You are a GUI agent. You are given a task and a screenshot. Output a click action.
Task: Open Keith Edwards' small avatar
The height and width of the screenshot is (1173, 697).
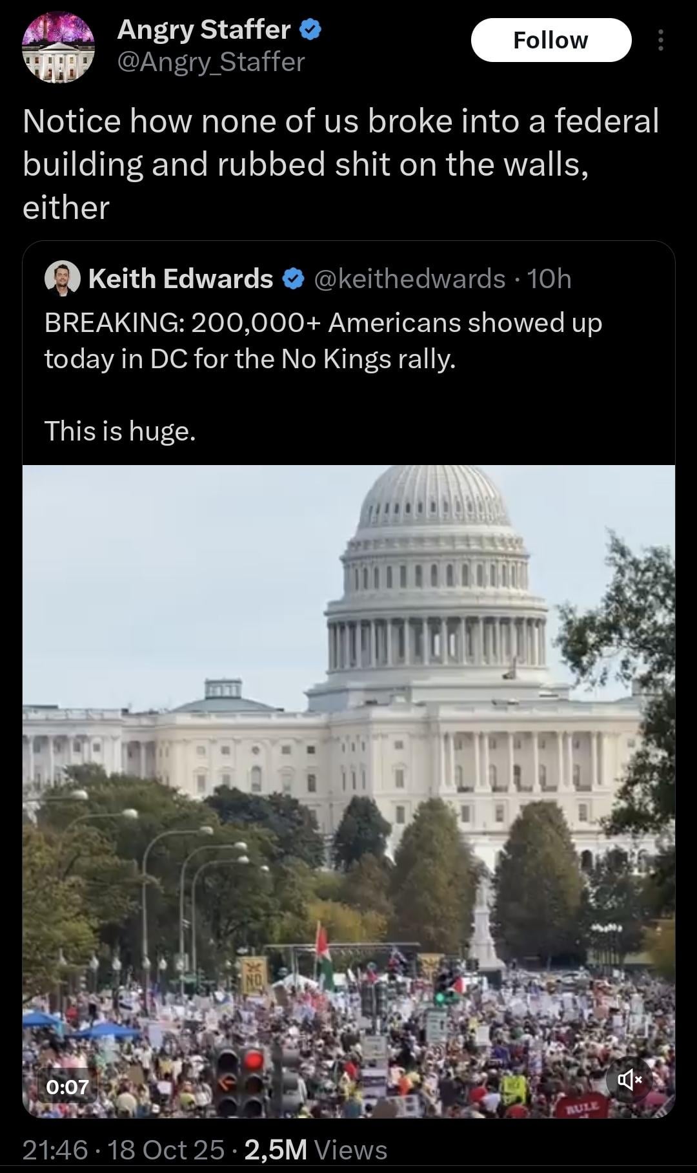click(62, 278)
